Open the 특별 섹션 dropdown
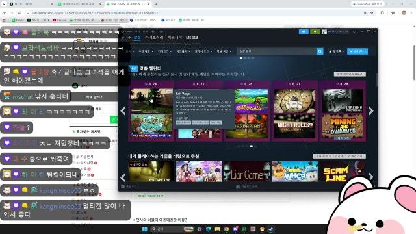 tap(224, 51)
